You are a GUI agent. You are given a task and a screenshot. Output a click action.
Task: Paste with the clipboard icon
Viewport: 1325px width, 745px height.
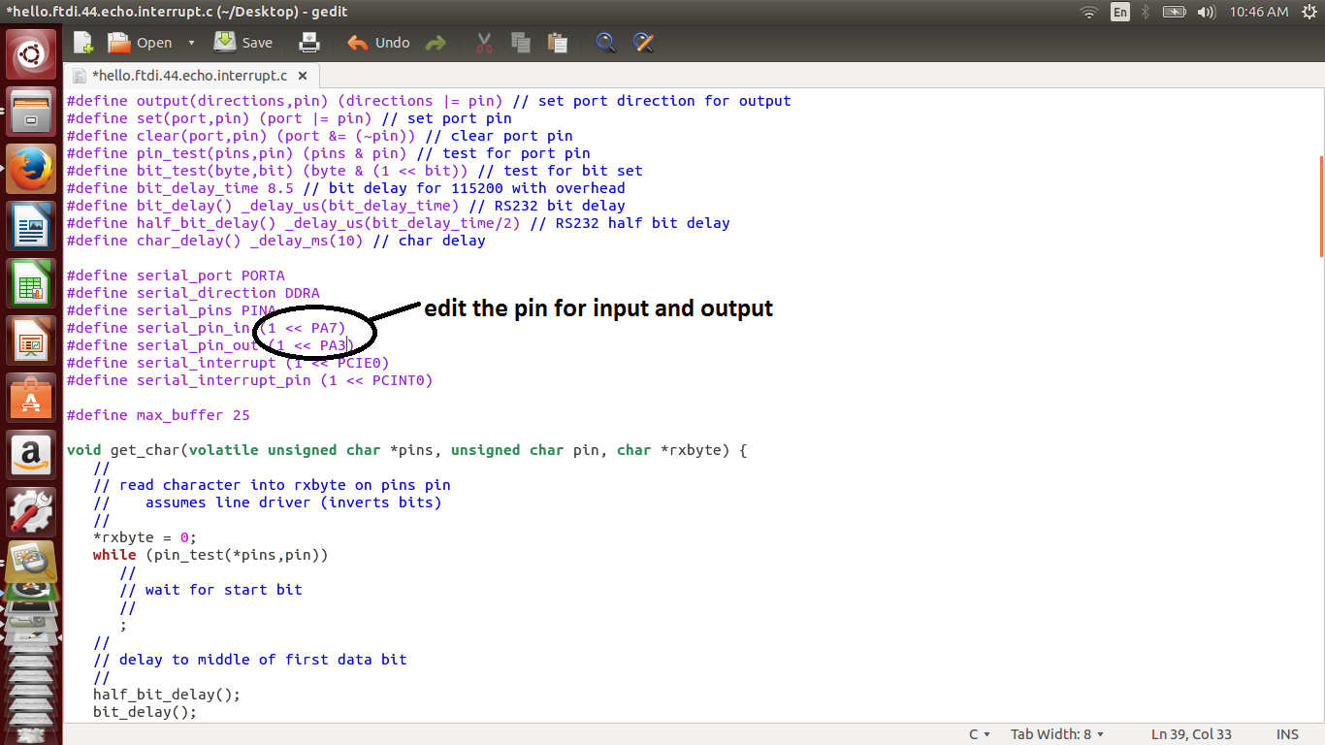557,43
